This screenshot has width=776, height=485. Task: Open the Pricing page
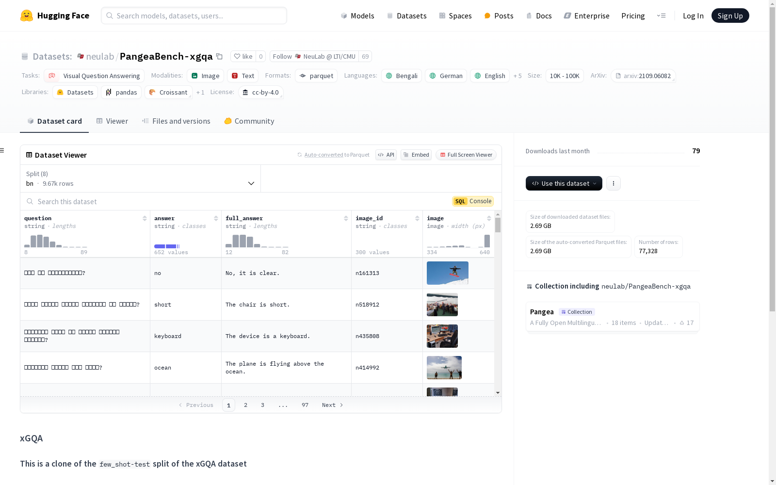(633, 16)
